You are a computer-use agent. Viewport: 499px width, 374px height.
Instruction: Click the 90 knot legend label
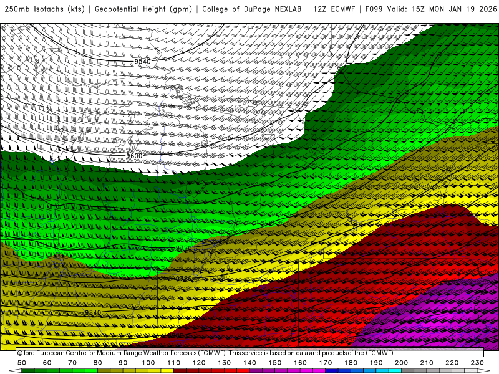[x=123, y=363]
